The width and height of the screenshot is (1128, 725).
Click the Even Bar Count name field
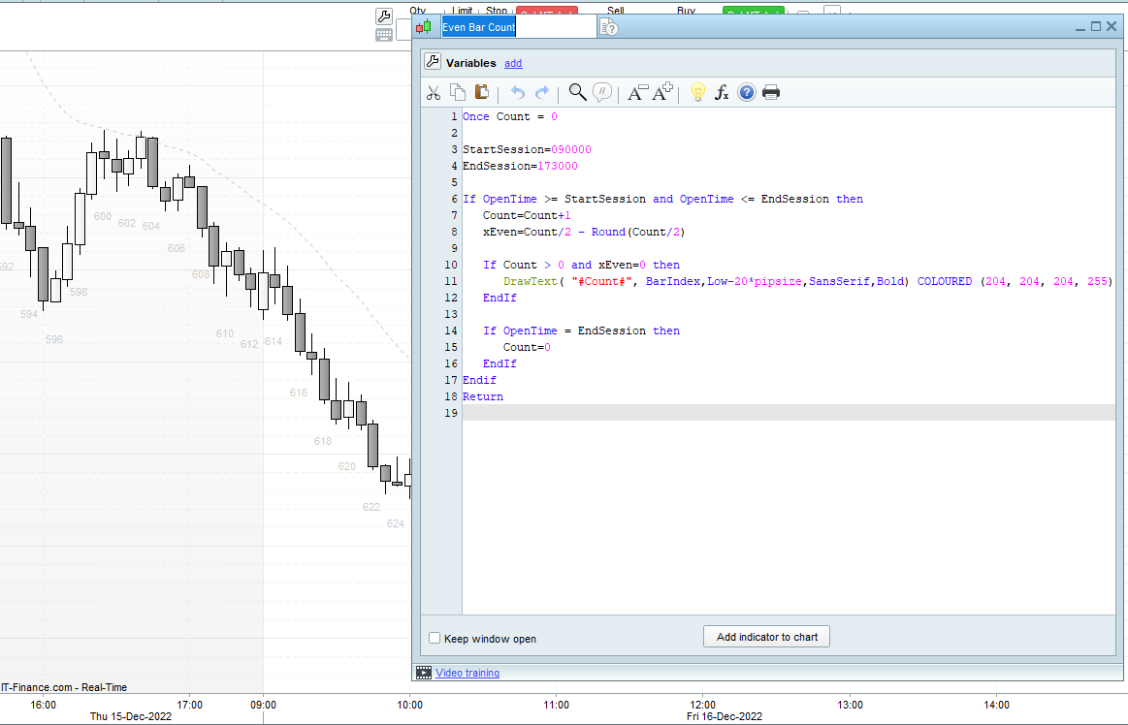point(518,27)
